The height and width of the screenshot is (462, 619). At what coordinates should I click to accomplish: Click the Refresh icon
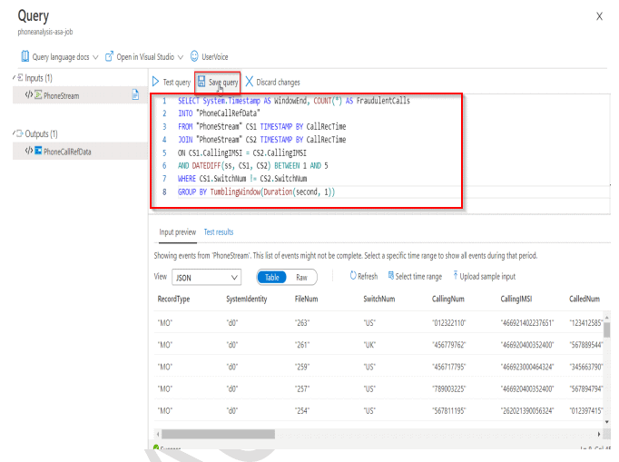353,276
